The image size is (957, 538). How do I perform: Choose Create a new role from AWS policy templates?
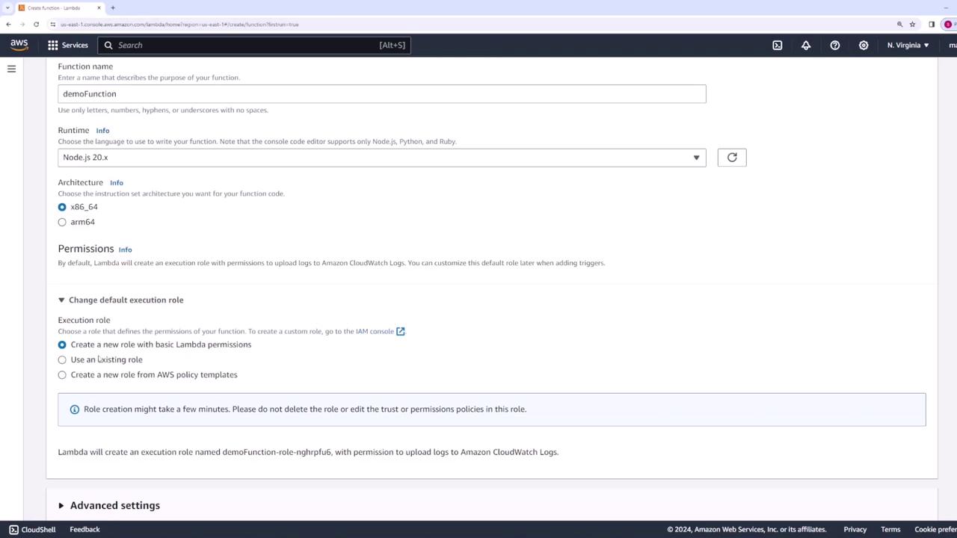pos(62,374)
